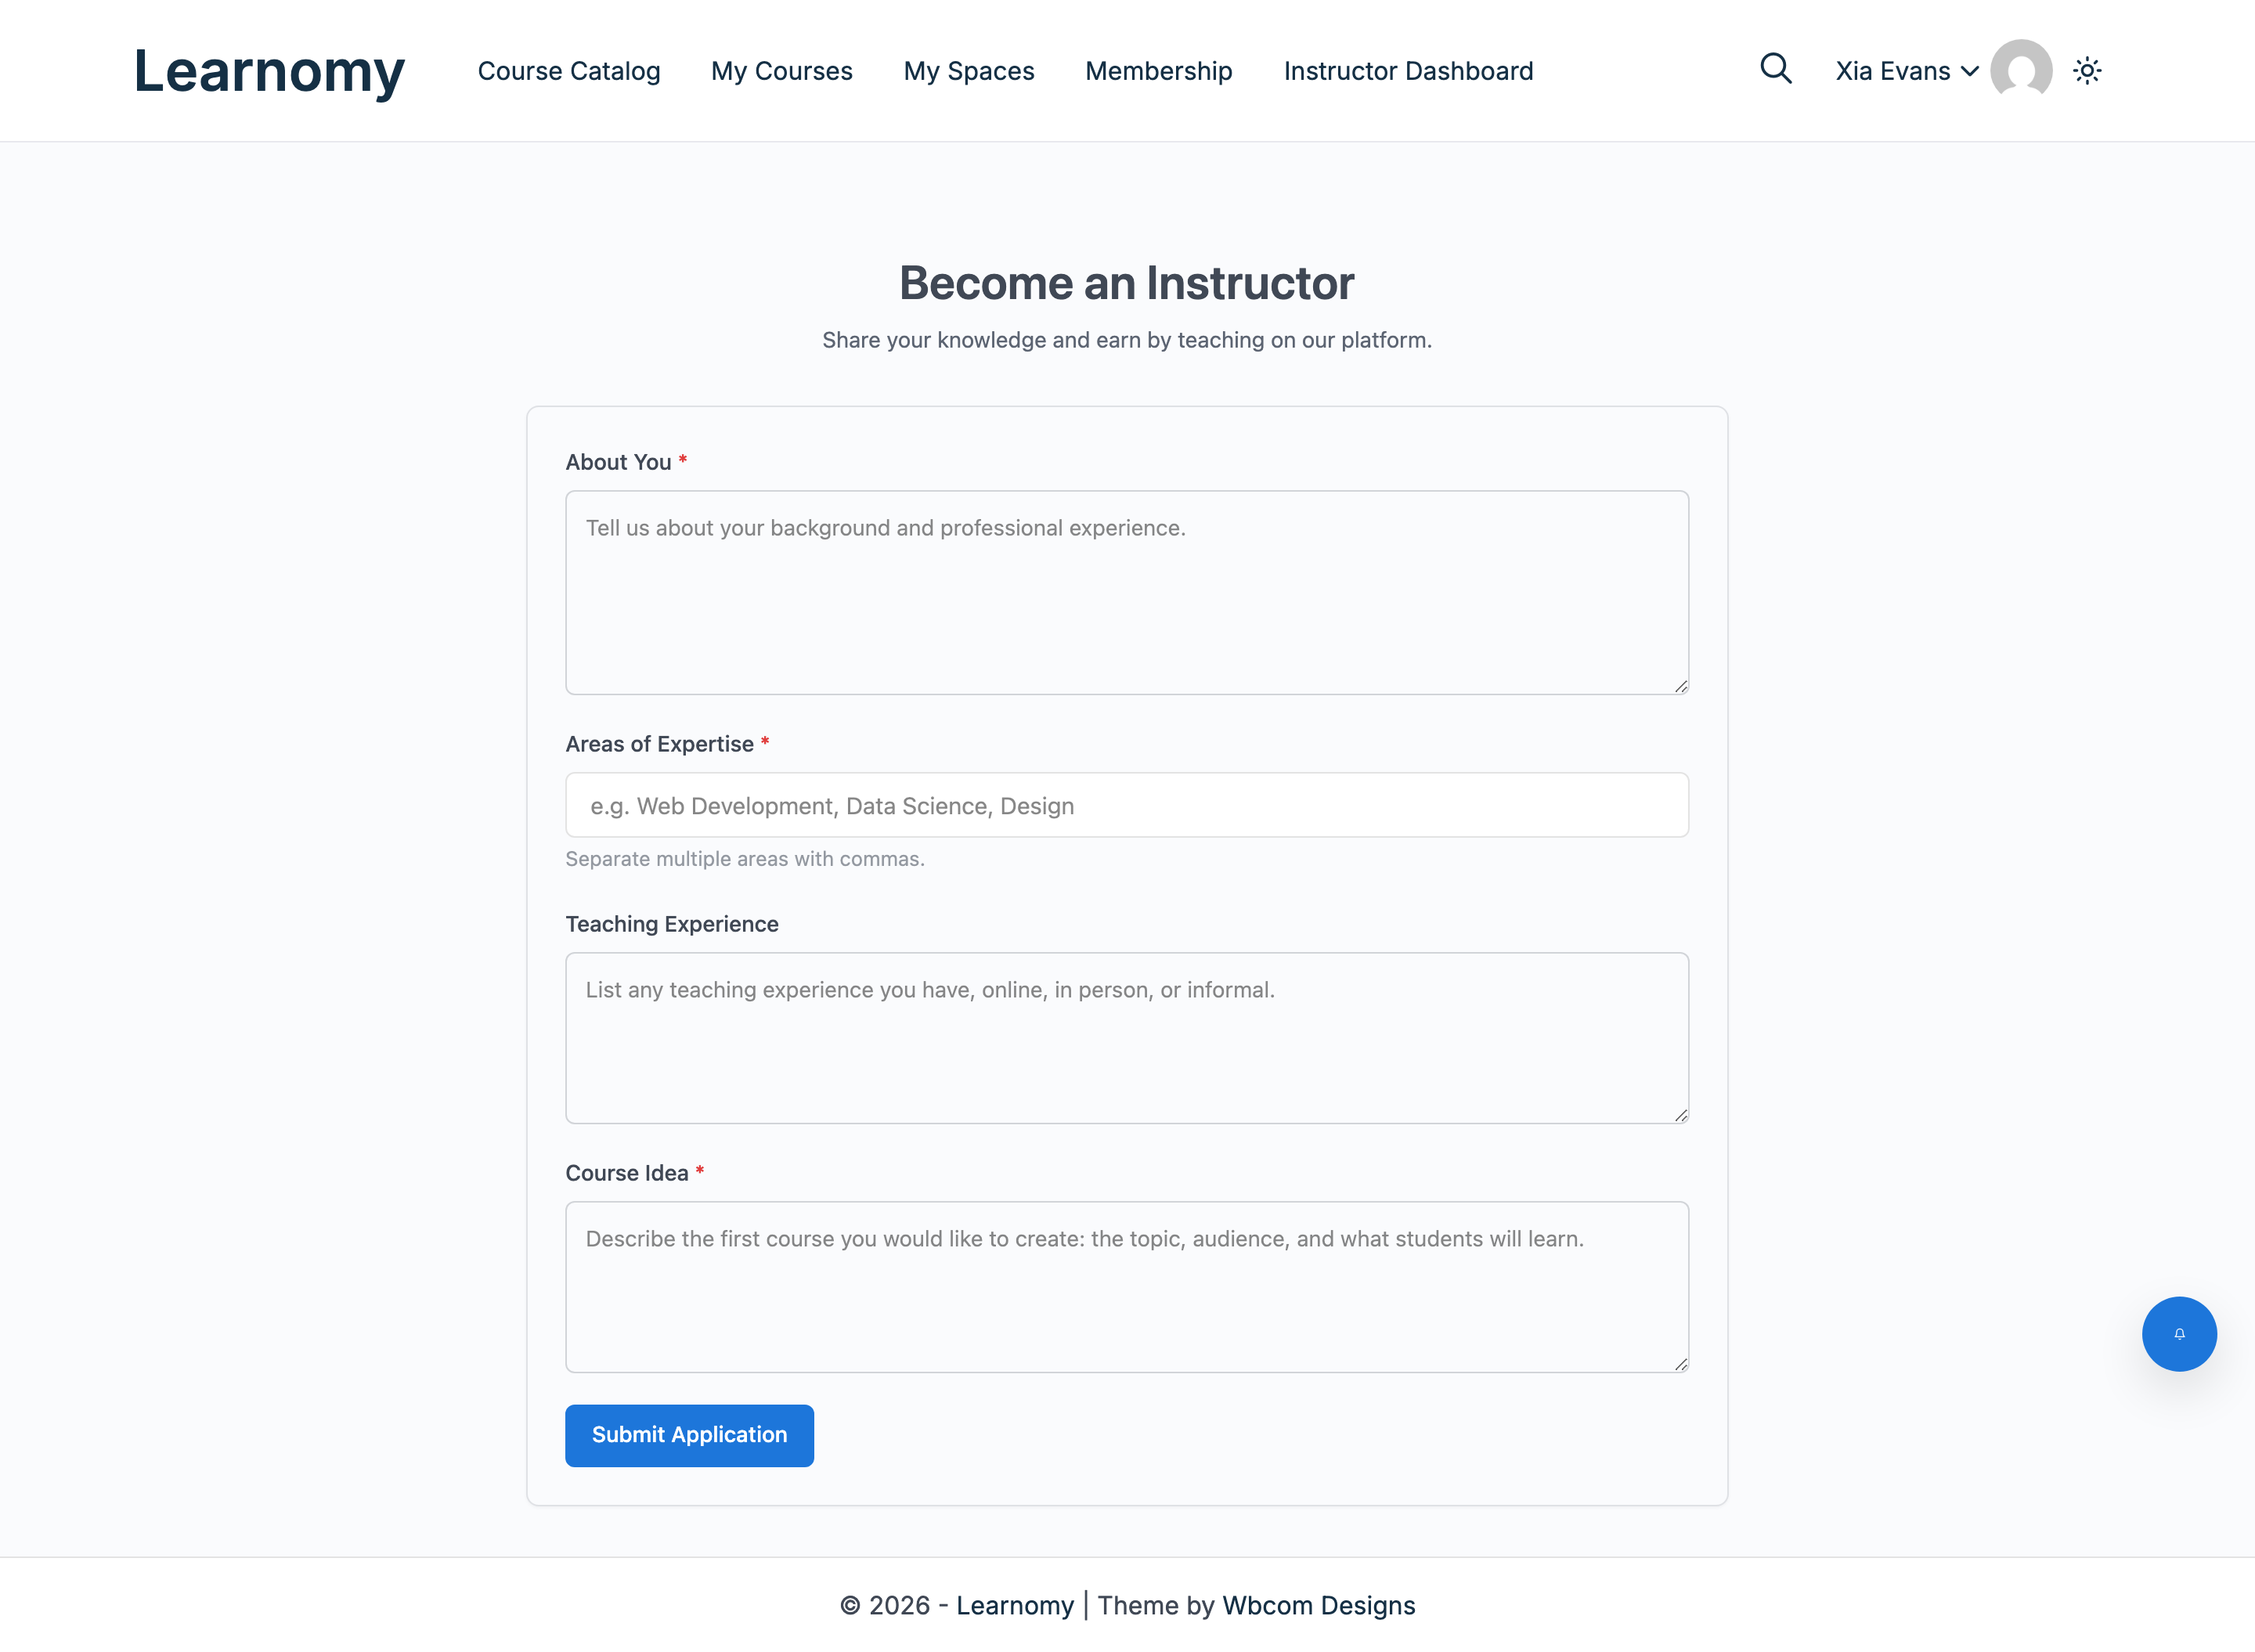Open the Wbcom Designs footer link
Screen dimensions: 2255x1652
coord(1318,1605)
